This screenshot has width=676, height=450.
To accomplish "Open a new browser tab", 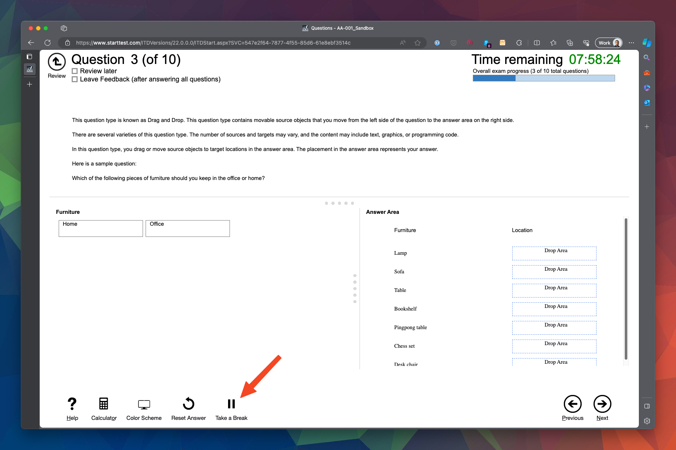I will (x=29, y=84).
